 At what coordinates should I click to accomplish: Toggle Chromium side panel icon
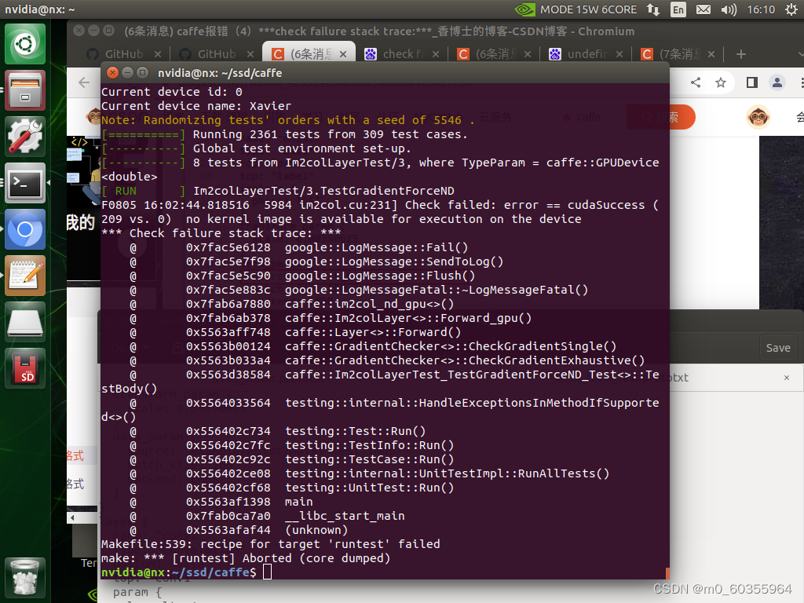(751, 82)
